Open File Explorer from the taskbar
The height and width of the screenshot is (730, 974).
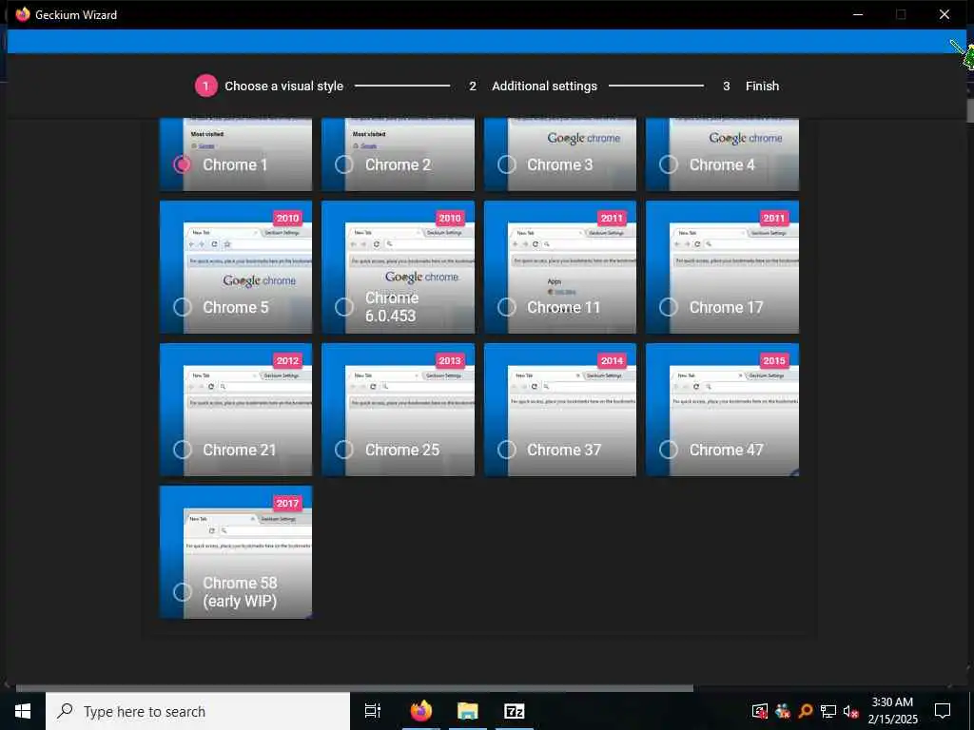click(468, 711)
